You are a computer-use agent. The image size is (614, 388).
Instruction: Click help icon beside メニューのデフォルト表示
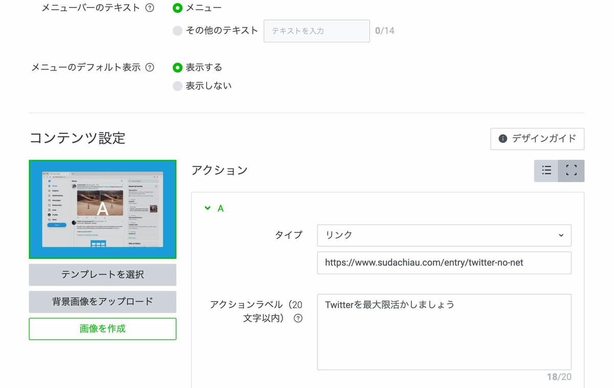click(150, 67)
